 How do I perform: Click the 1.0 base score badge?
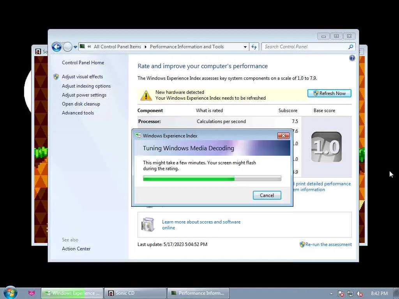(326, 147)
